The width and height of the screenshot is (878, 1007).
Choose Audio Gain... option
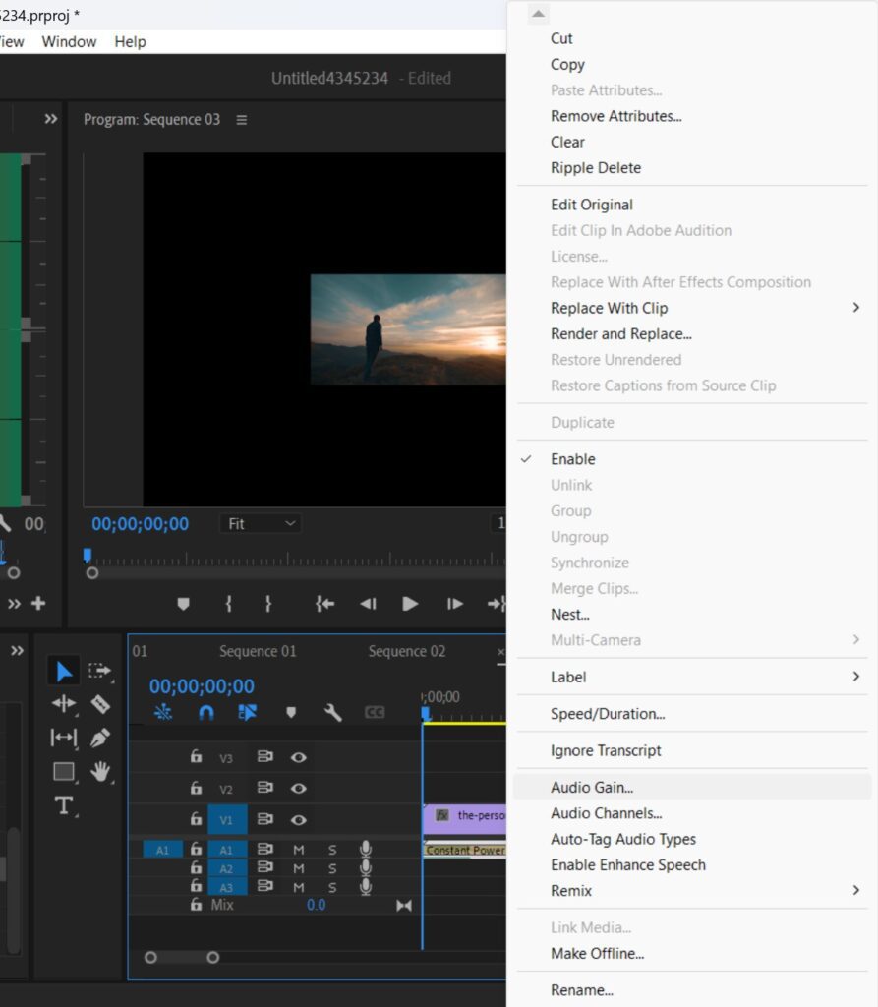pyautogui.click(x=693, y=787)
